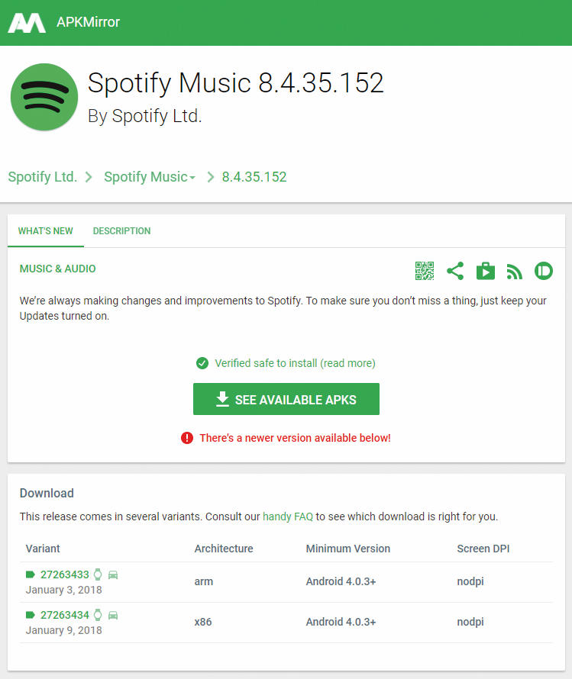This screenshot has width=572, height=679.
Task: Select the What's New tab
Action: pos(46,231)
